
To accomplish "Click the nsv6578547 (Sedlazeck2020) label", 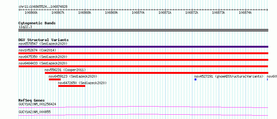I will [43, 44].
